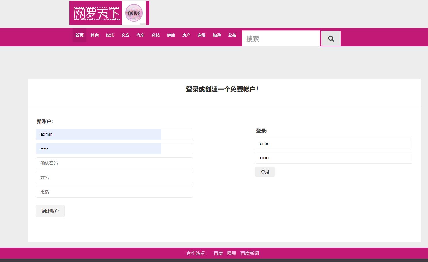Open the 网易 partner link
428x262 pixels.
[232, 253]
